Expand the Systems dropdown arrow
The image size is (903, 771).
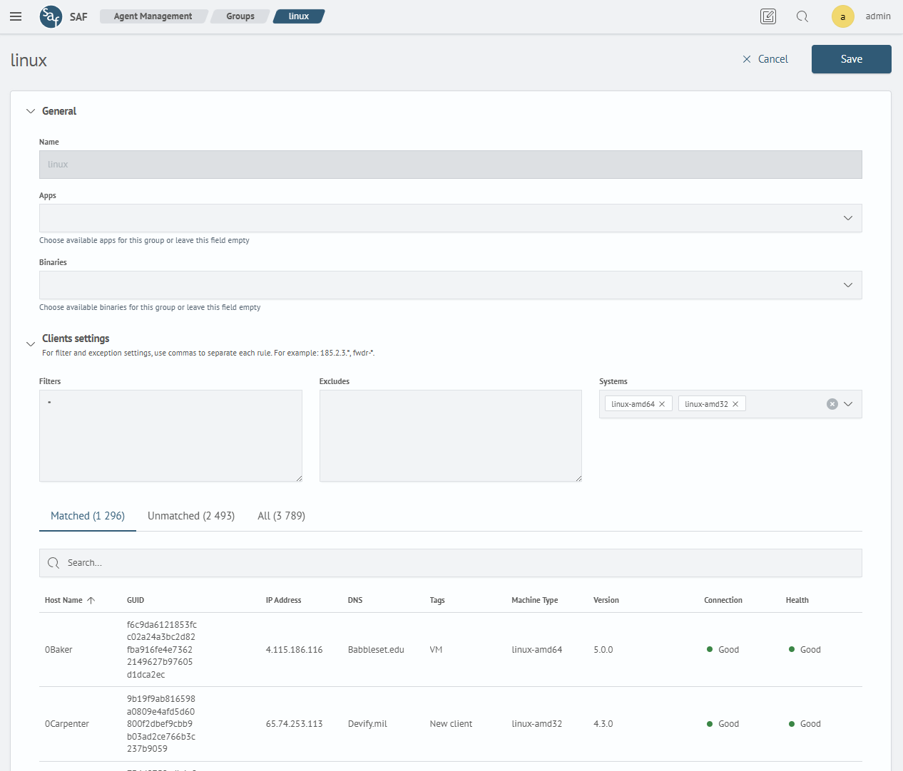click(x=848, y=404)
